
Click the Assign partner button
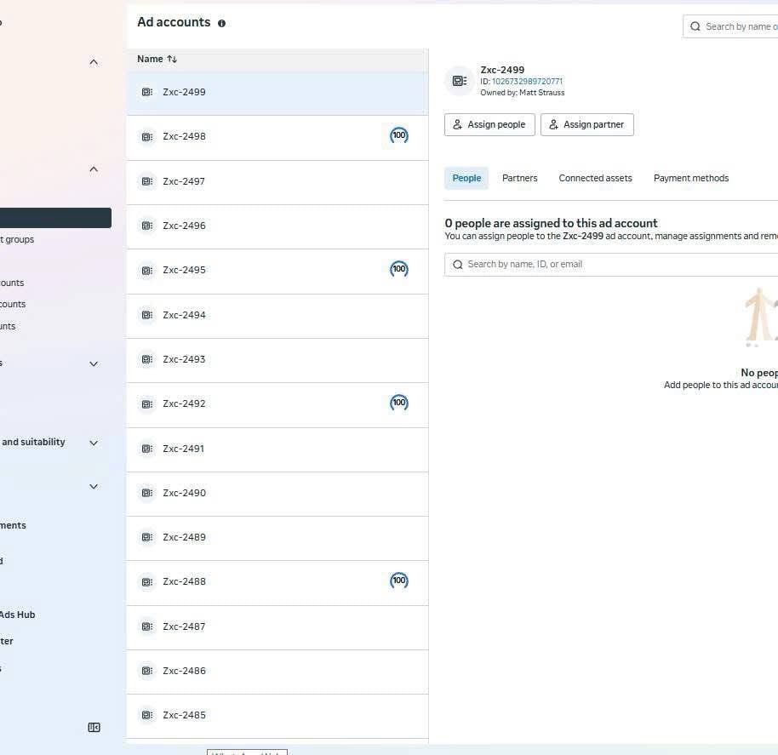[x=587, y=124]
